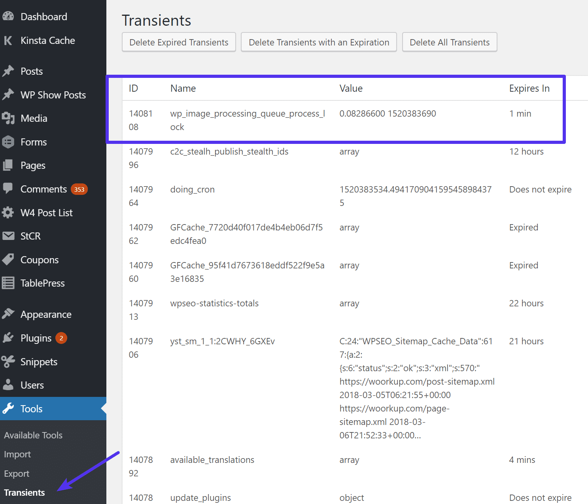
Task: Open the Posts menu item
Action: (32, 72)
